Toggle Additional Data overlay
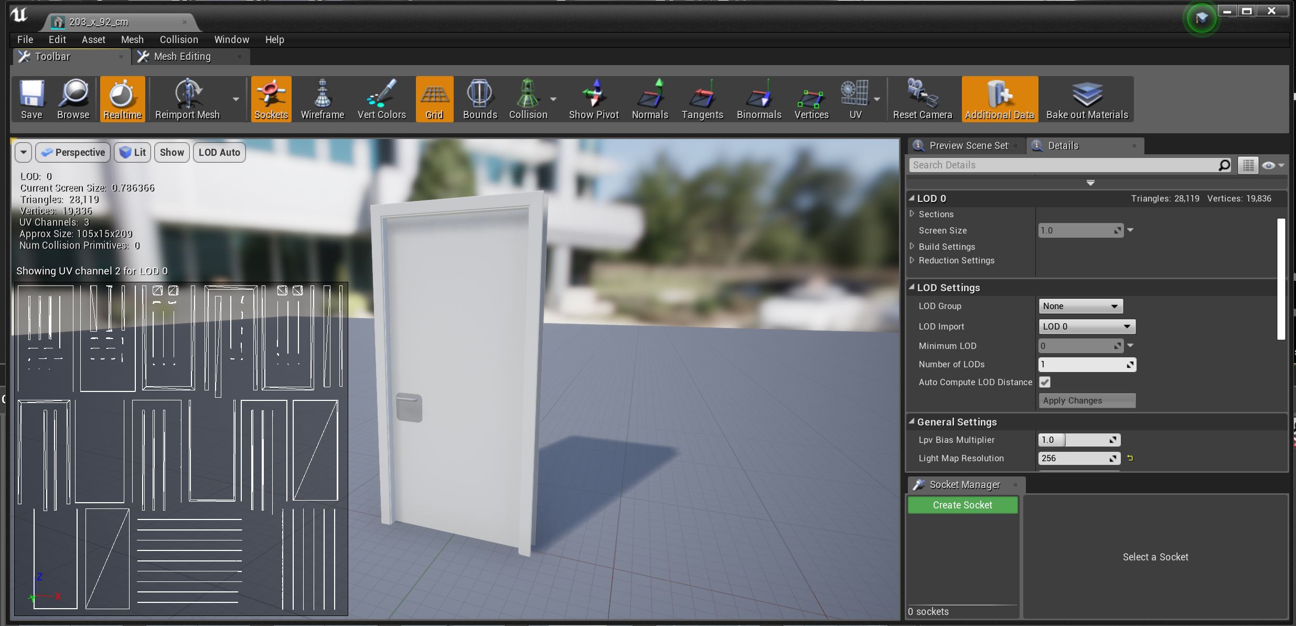Screen dimensions: 1296x626 point(1000,99)
